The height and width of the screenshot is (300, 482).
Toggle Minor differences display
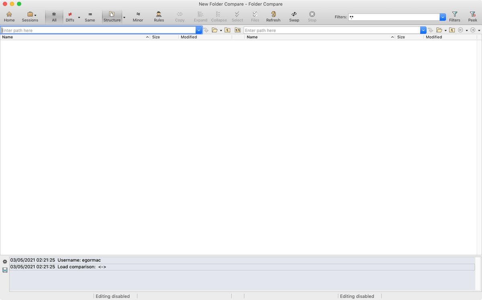[138, 16]
